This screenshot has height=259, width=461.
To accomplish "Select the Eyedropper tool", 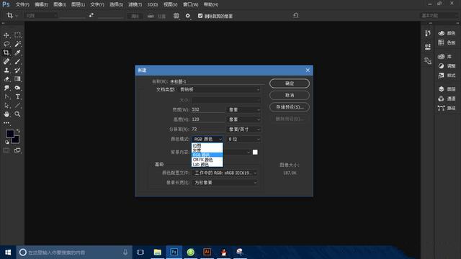I will [17, 53].
